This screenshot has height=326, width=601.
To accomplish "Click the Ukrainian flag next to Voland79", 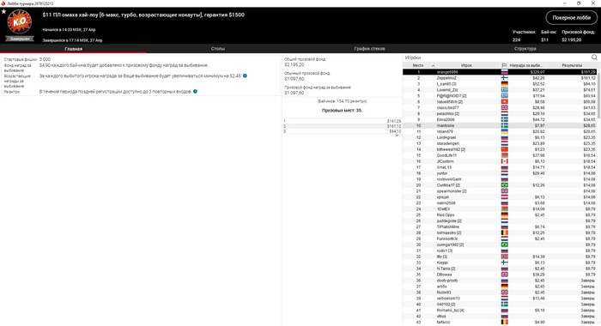I will pyautogui.click(x=505, y=131).
